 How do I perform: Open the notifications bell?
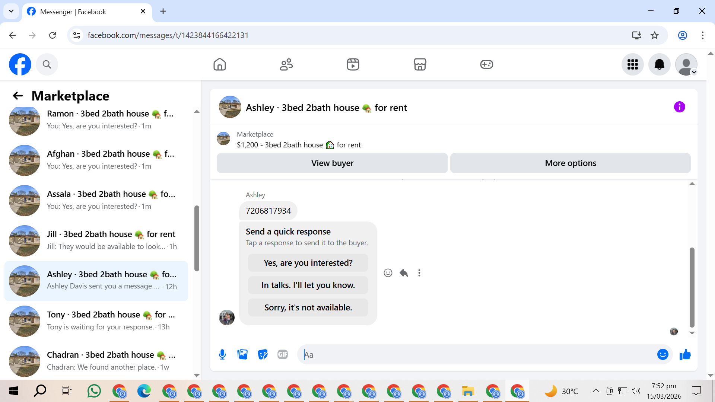point(660,64)
